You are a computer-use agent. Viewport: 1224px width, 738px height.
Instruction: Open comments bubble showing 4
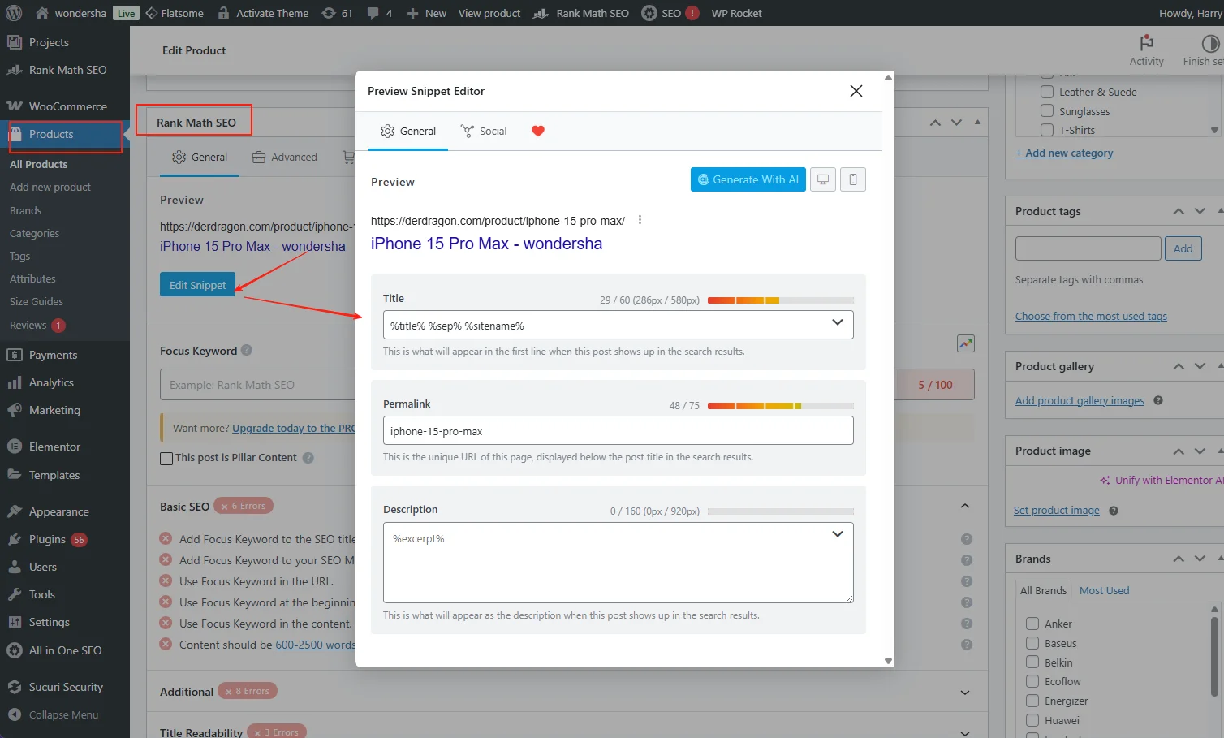coord(373,13)
